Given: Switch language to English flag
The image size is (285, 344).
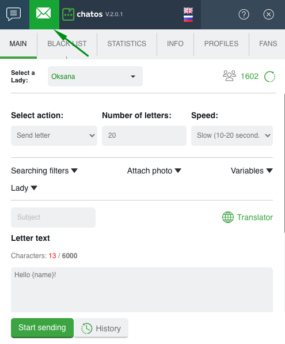Looking at the screenshot, I should [188, 10].
